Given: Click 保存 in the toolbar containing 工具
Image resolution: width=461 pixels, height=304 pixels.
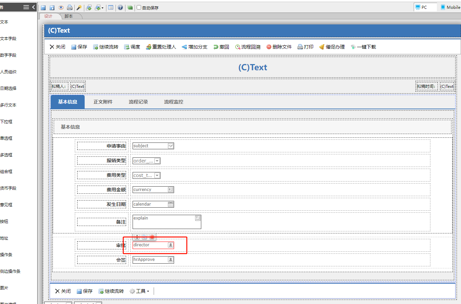Looking at the screenshot, I should (x=85, y=291).
